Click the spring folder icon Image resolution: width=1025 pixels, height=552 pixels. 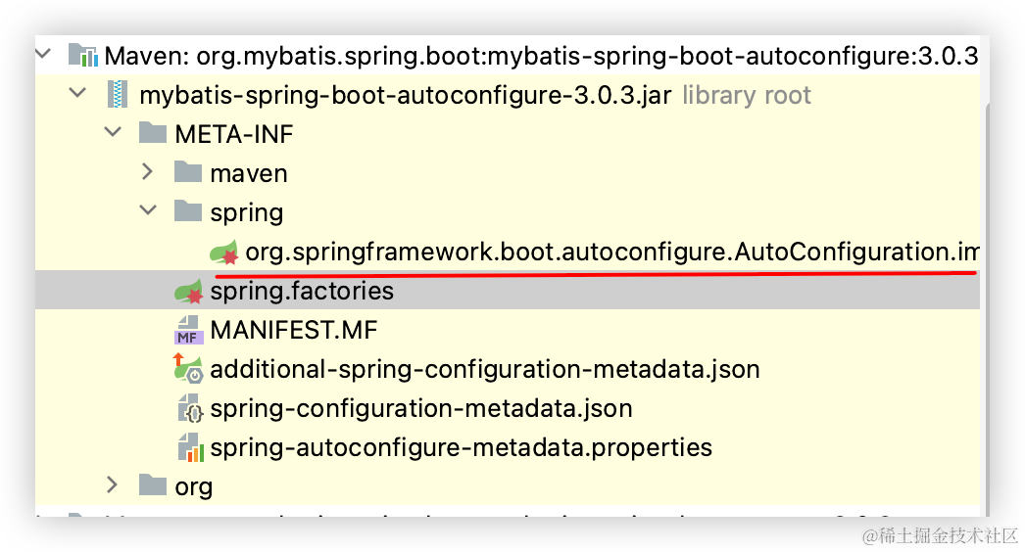coord(188,212)
